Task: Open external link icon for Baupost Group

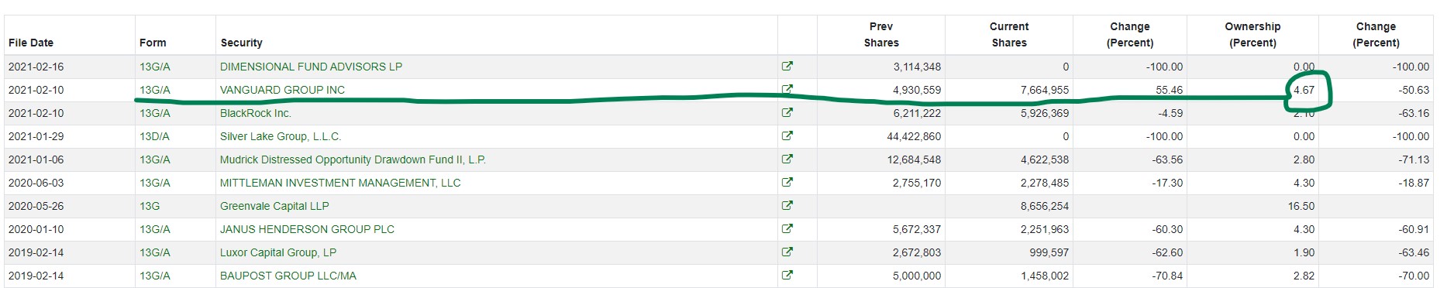Action: click(787, 276)
